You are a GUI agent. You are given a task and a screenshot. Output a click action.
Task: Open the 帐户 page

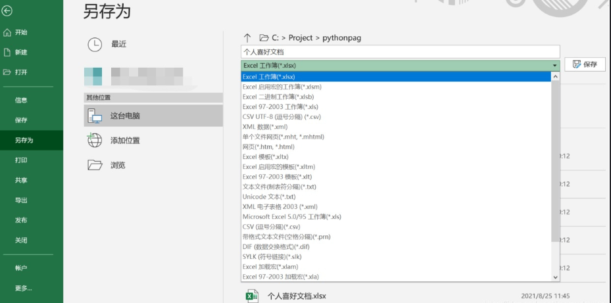(x=21, y=268)
